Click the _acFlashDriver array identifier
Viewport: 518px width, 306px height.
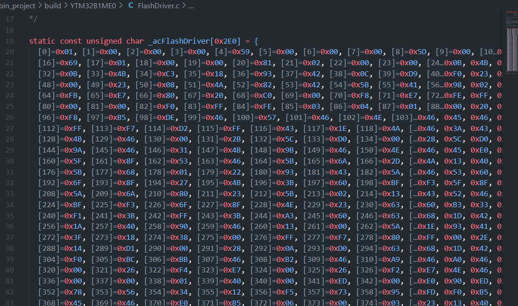[179, 41]
